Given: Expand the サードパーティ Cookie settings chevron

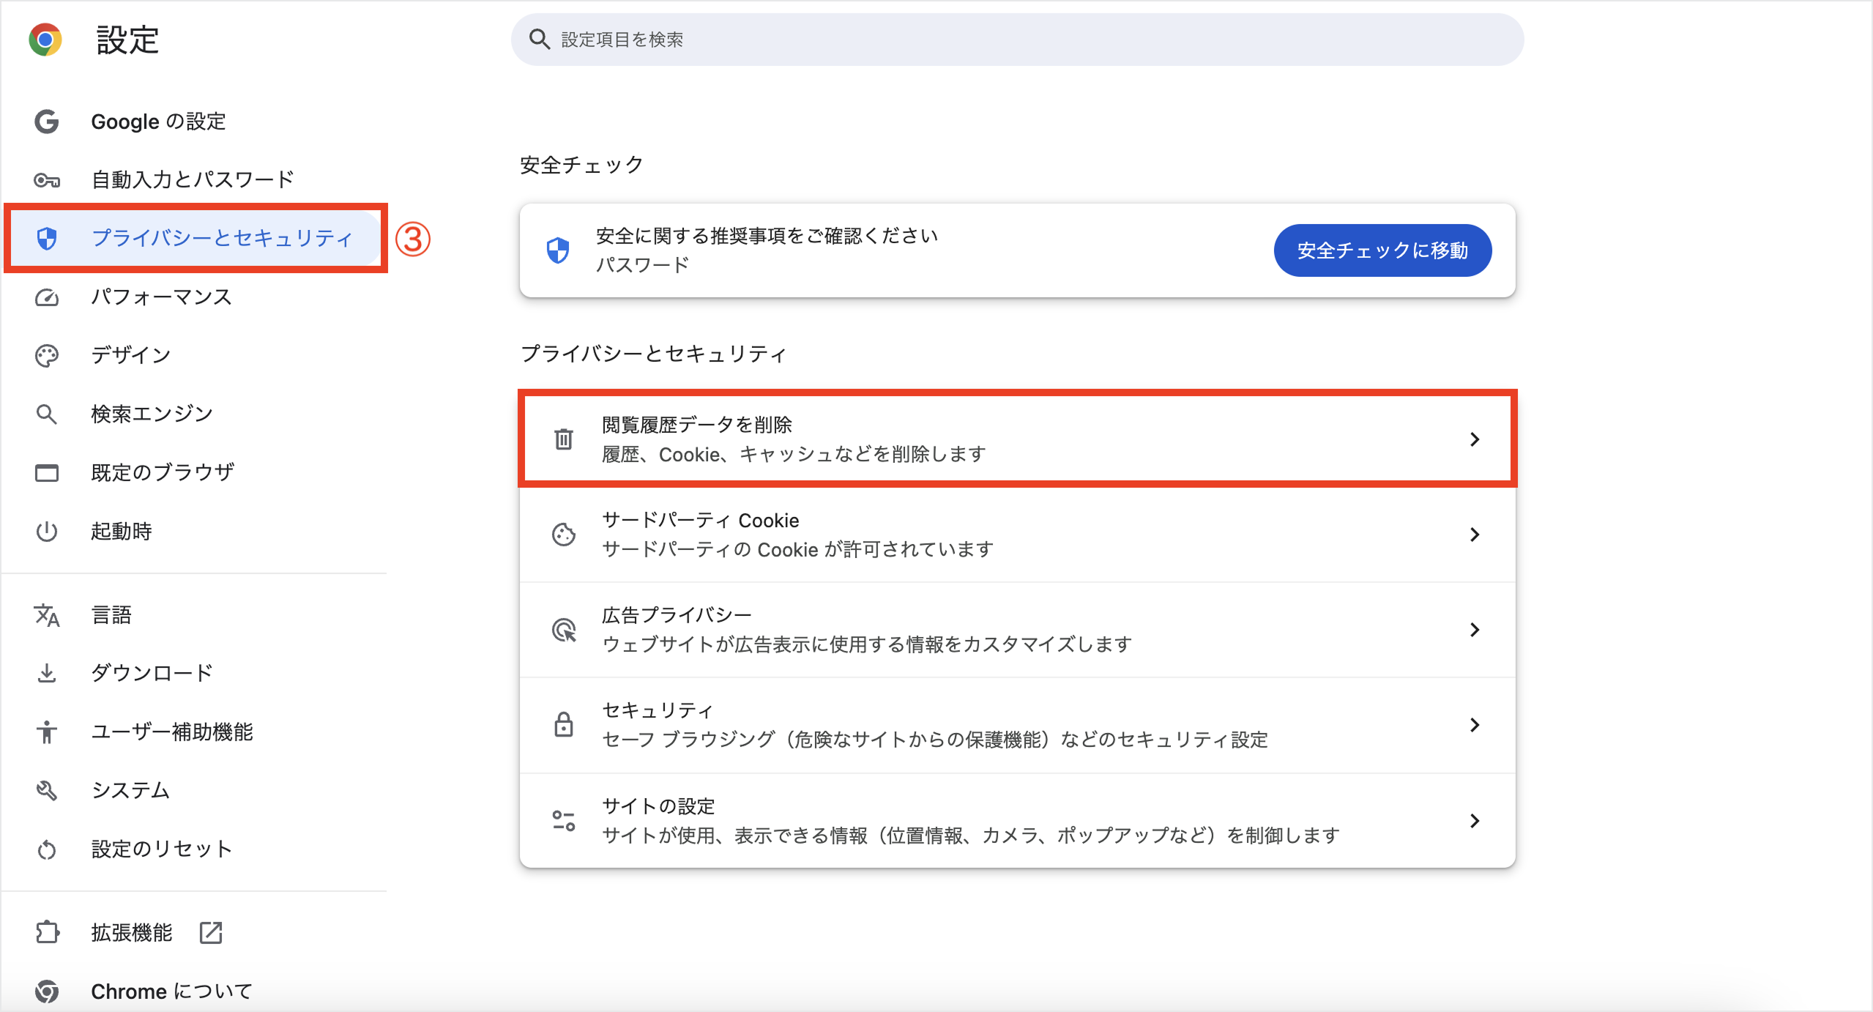Looking at the screenshot, I should point(1475,534).
